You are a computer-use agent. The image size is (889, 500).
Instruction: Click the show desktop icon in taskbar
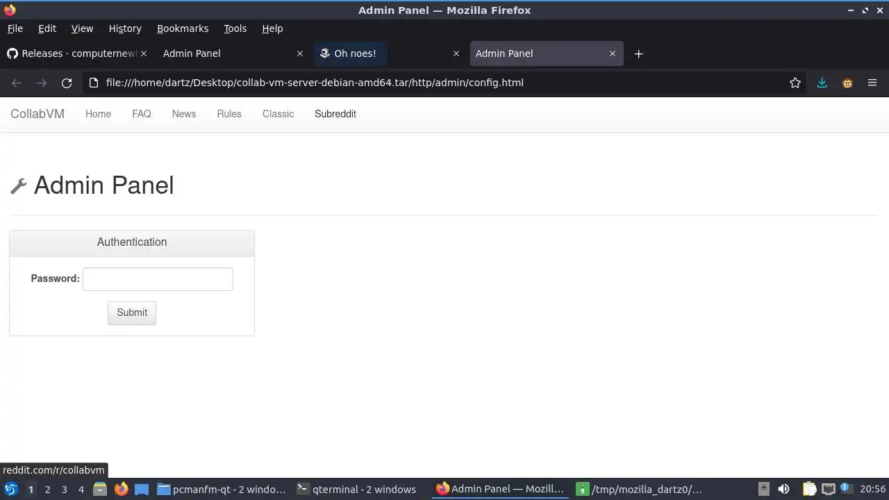tap(142, 490)
